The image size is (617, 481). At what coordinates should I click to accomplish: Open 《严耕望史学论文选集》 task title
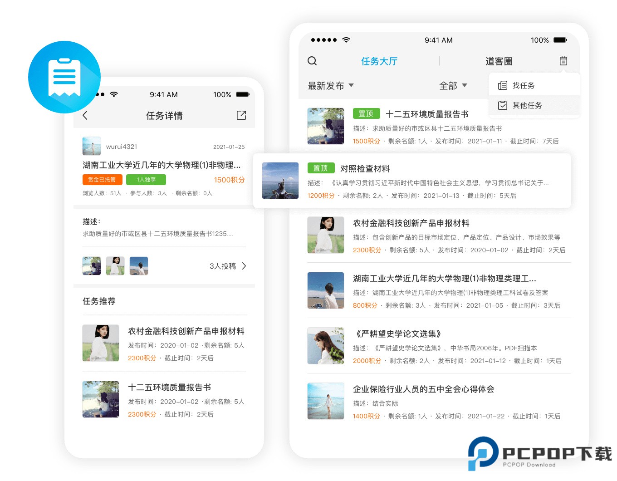point(397,334)
